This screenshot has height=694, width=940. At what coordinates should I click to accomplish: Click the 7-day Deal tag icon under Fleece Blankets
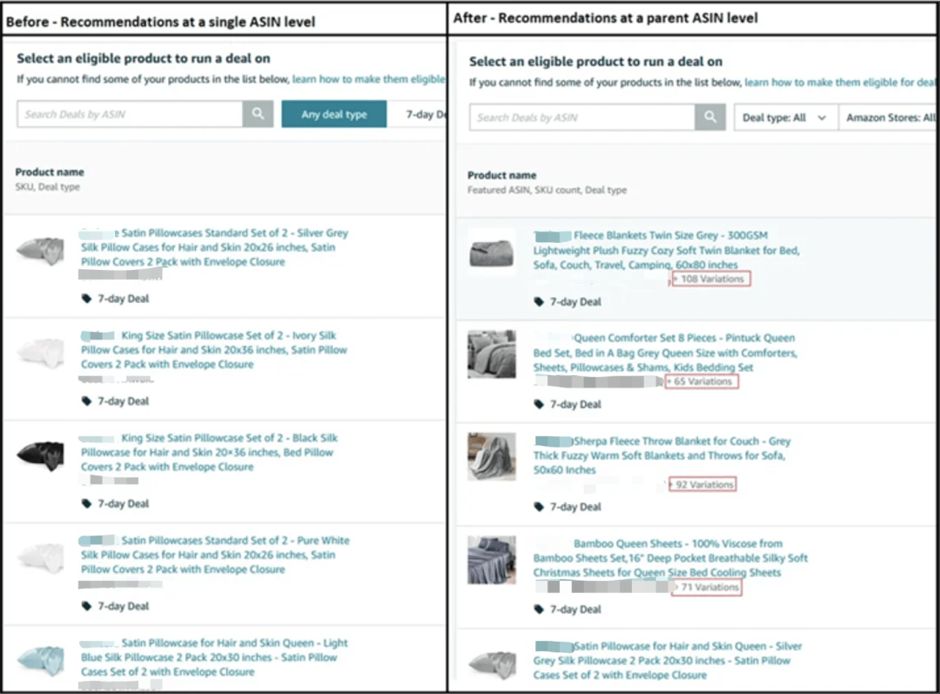pos(539,302)
